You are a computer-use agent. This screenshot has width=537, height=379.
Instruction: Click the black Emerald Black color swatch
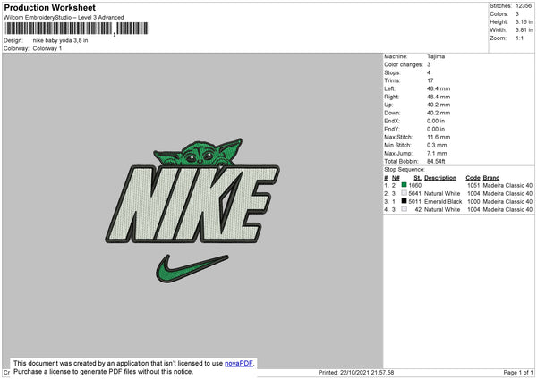coord(405,201)
